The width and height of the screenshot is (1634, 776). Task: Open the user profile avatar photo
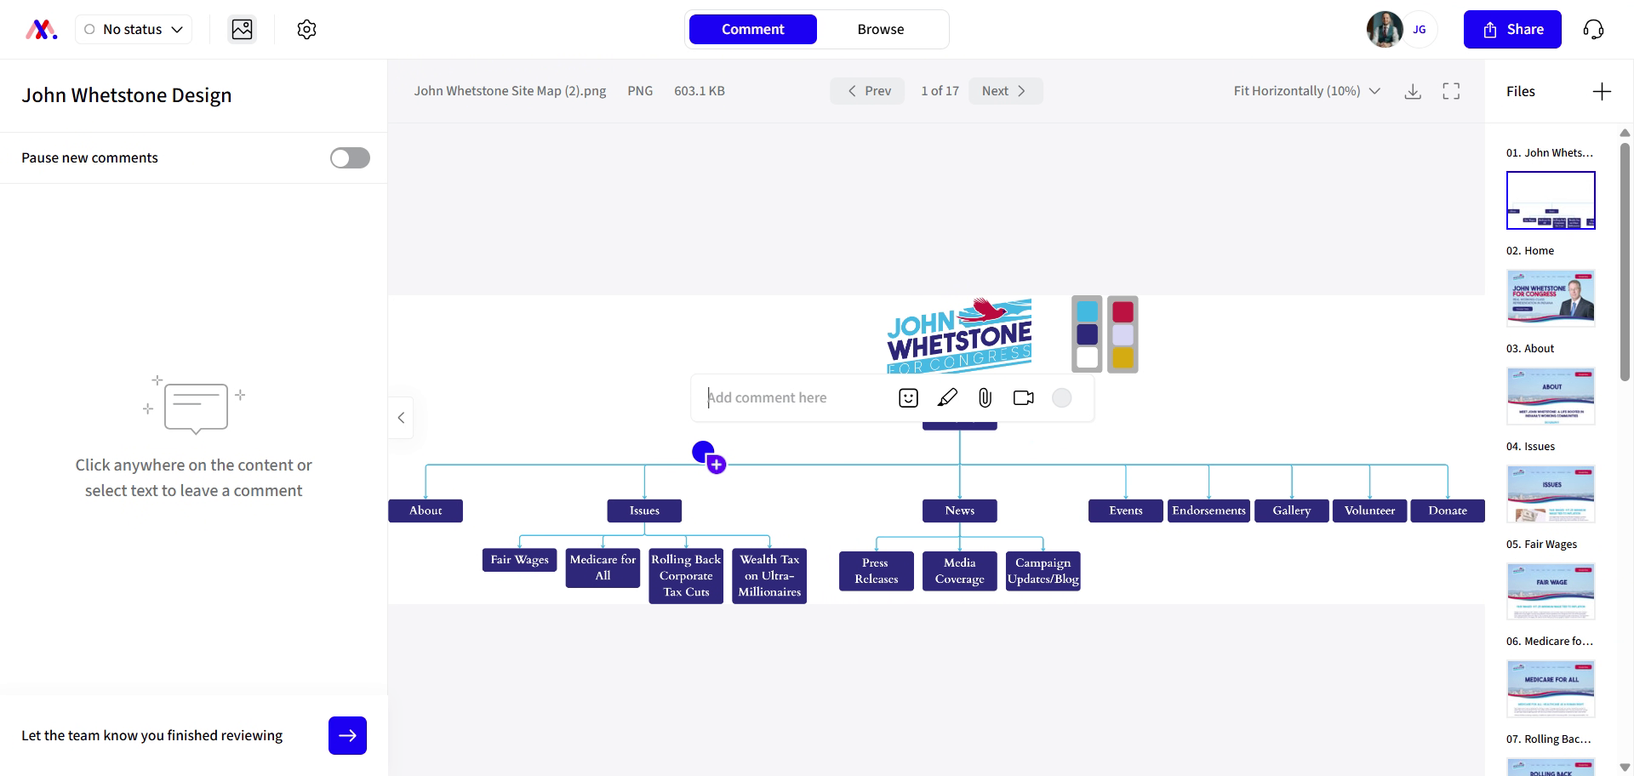1385,30
